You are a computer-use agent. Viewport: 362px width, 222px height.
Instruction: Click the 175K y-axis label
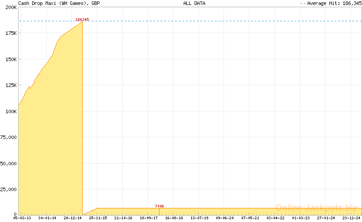11,33
